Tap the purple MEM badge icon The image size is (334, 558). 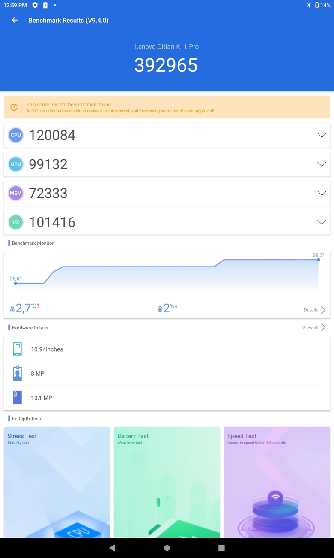(x=16, y=193)
